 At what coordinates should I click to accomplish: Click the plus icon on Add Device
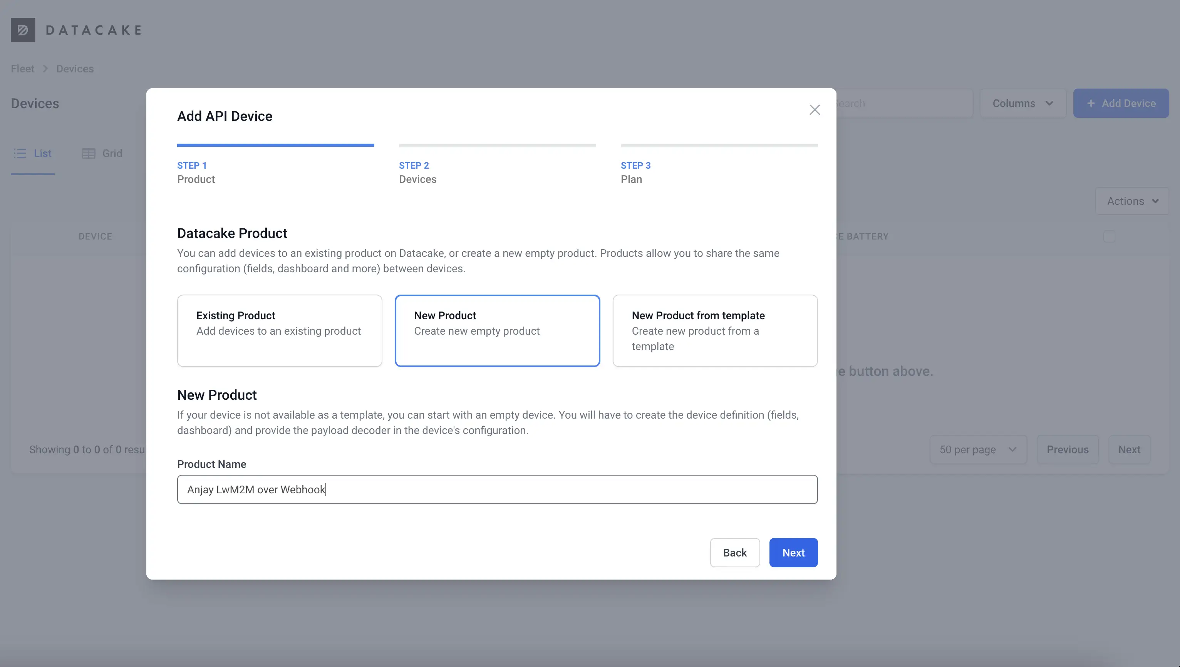1091,104
